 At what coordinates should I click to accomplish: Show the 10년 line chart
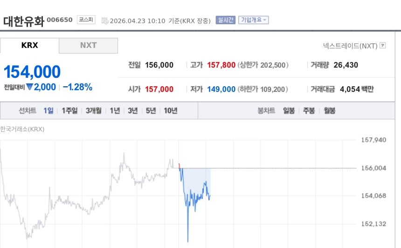(170, 111)
